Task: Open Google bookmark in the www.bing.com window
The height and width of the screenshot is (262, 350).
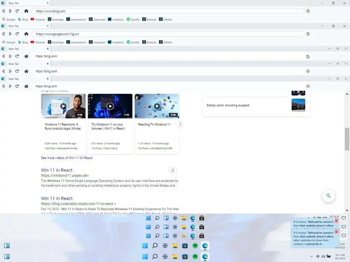Action: point(9,19)
